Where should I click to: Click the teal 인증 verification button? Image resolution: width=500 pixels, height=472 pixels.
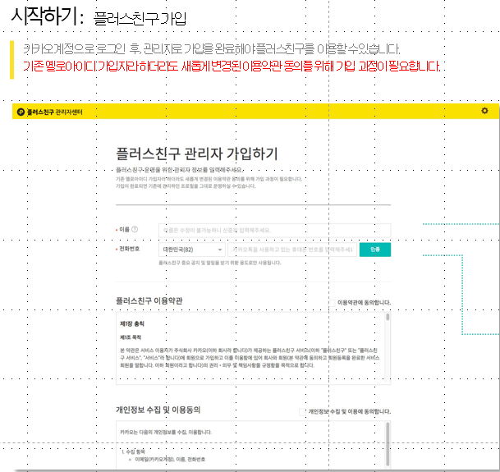(x=375, y=250)
